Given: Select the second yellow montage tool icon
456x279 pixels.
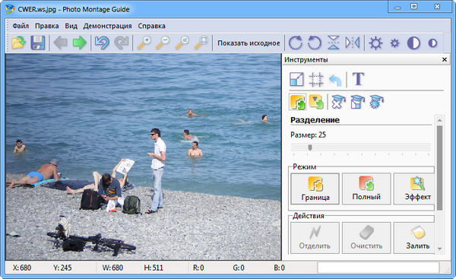Looking at the screenshot, I should [x=316, y=102].
